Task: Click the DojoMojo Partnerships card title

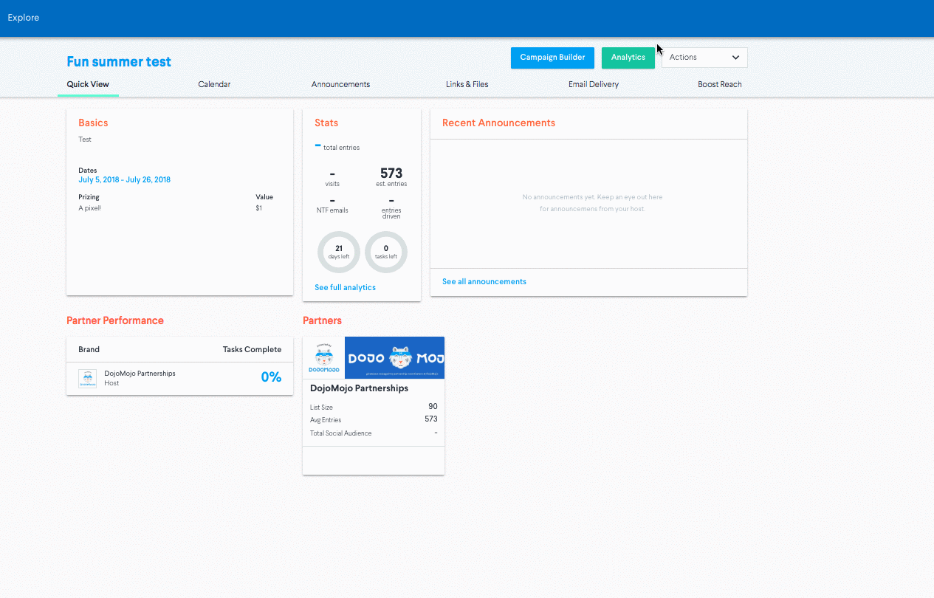Action: tap(359, 388)
